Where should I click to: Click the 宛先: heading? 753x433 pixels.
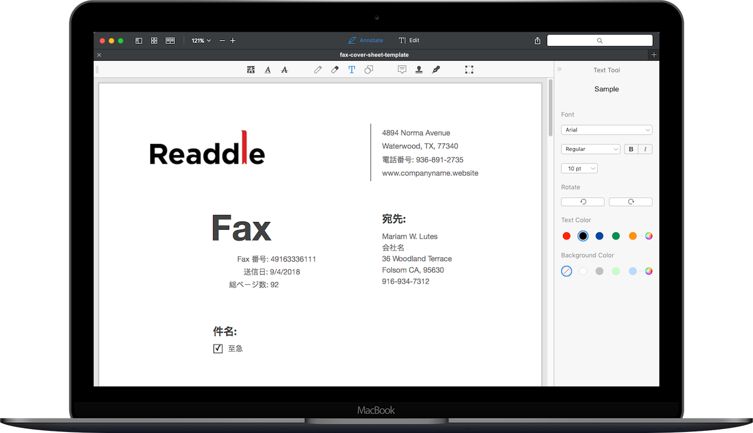(x=394, y=219)
